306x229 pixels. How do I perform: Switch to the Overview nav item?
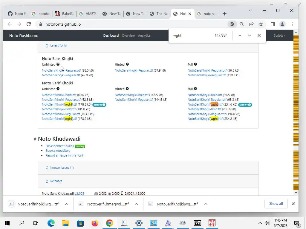pyautogui.click(x=128, y=35)
